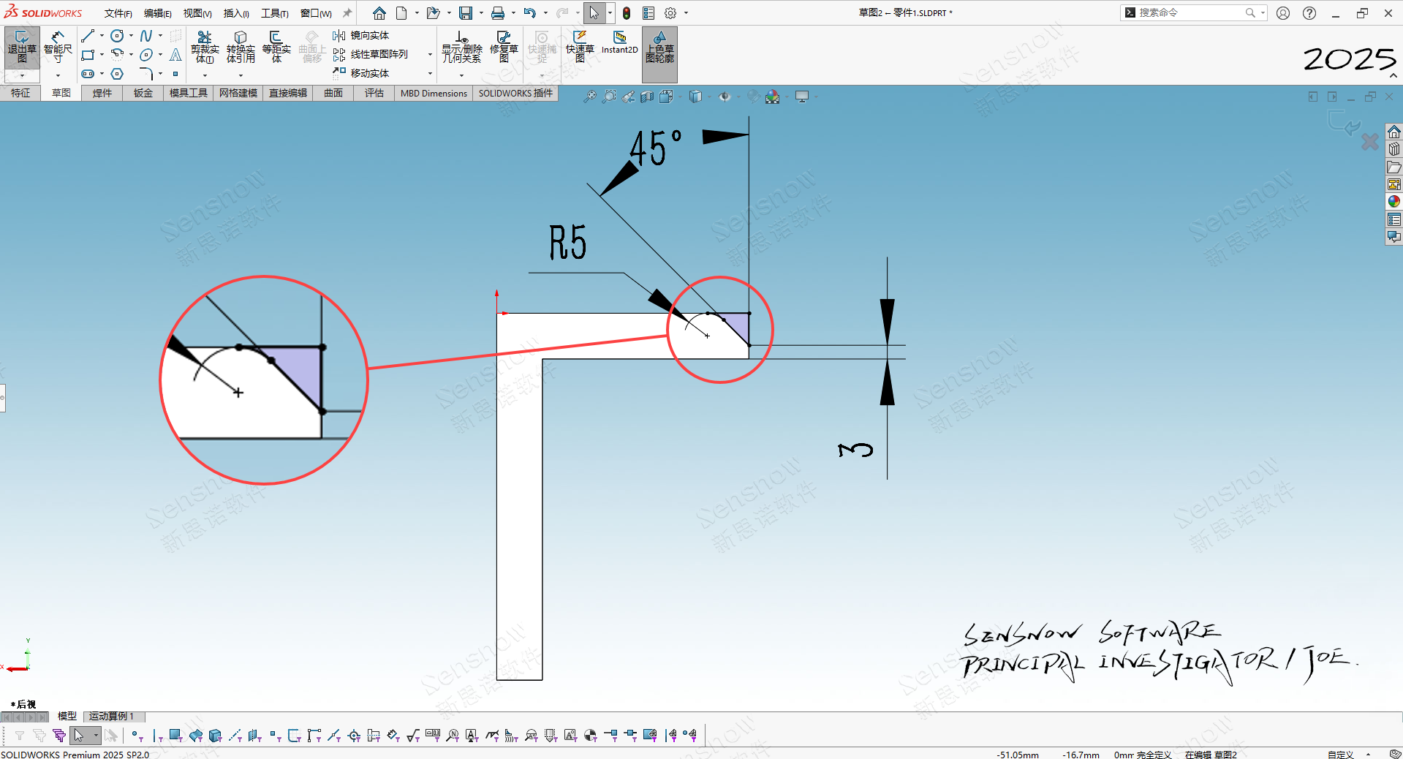The image size is (1403, 759).
Task: Open the Repair Sketch (修复草图) tool
Action: pos(504,45)
